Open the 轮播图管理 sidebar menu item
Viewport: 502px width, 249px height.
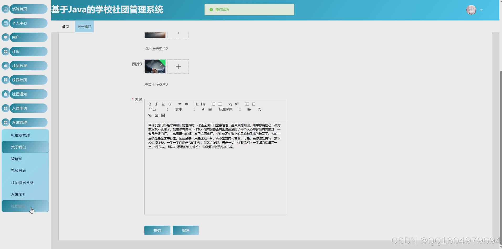coord(20,135)
